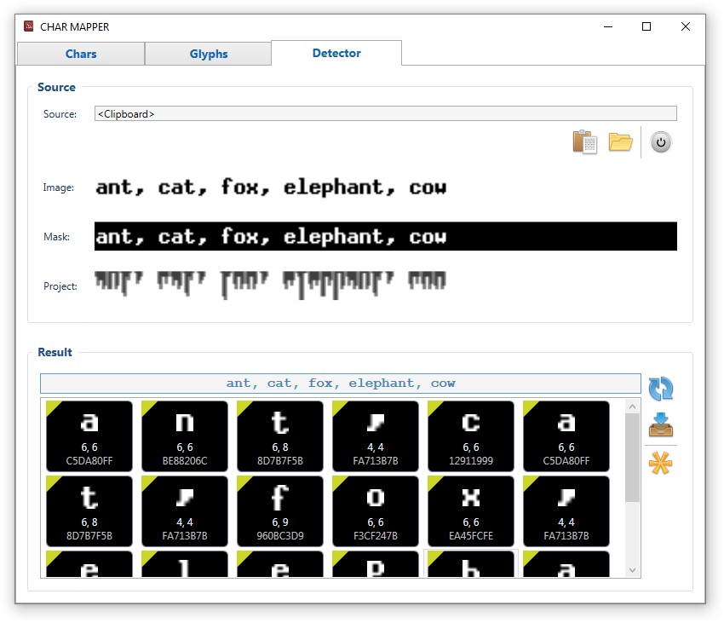
Task: Click the scroll down arrow of result list
Action: click(x=633, y=570)
